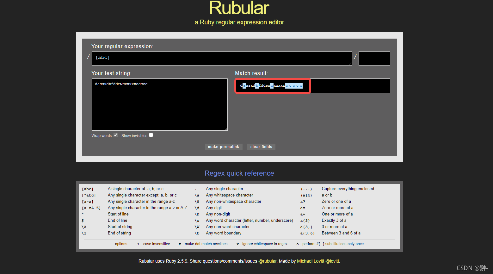The width and height of the screenshot is (493, 274).
Task: Click 'Any non-word character' description
Action: click(x=228, y=227)
